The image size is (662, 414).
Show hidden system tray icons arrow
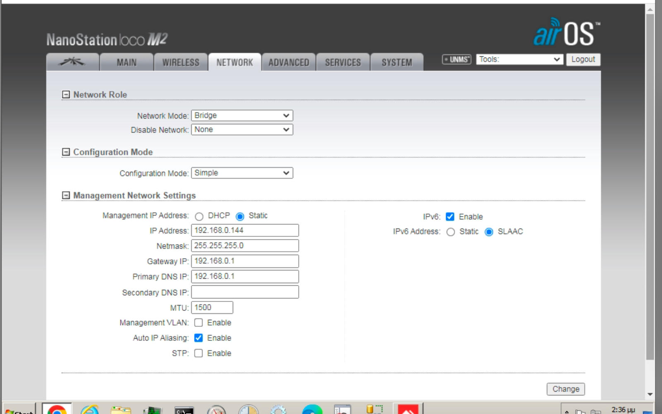coord(567,412)
